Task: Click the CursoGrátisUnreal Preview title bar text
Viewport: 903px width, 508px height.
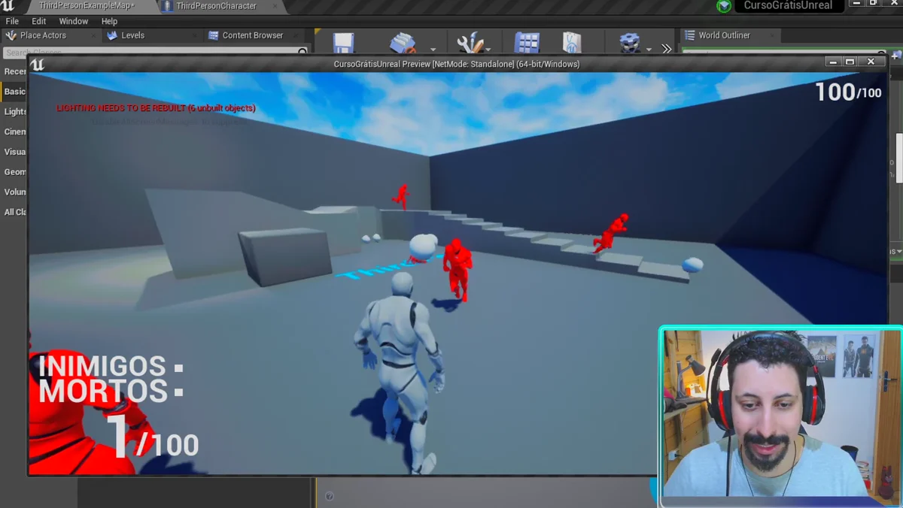Action: (x=457, y=65)
